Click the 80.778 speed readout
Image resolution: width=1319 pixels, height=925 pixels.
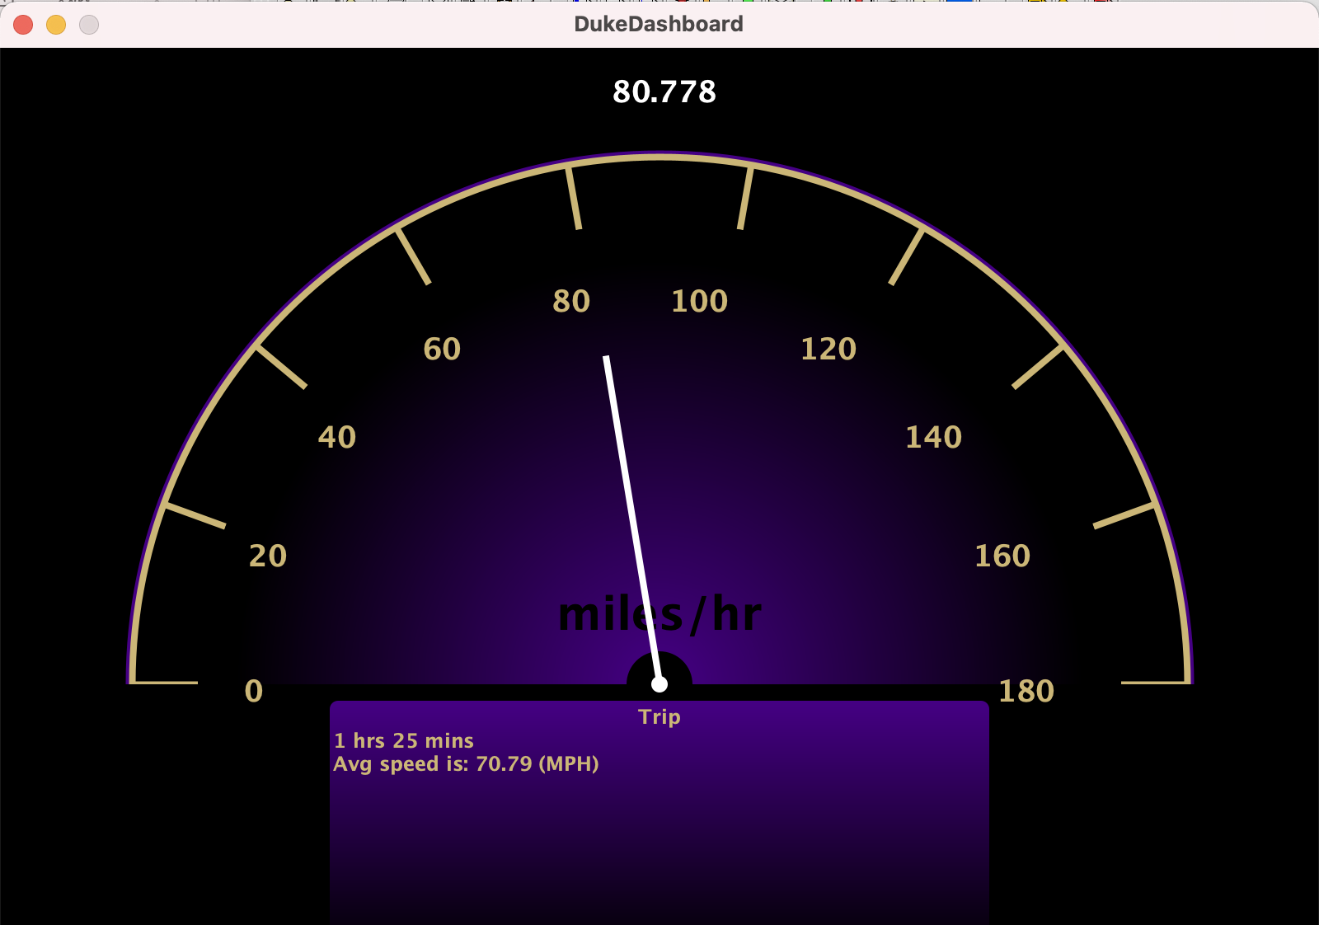tap(664, 92)
